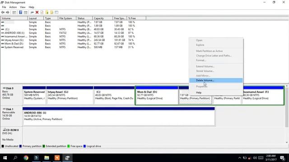Screen dimensions: 289x162
Task: Sort by the Volume column header
Action: coord(14,18)
